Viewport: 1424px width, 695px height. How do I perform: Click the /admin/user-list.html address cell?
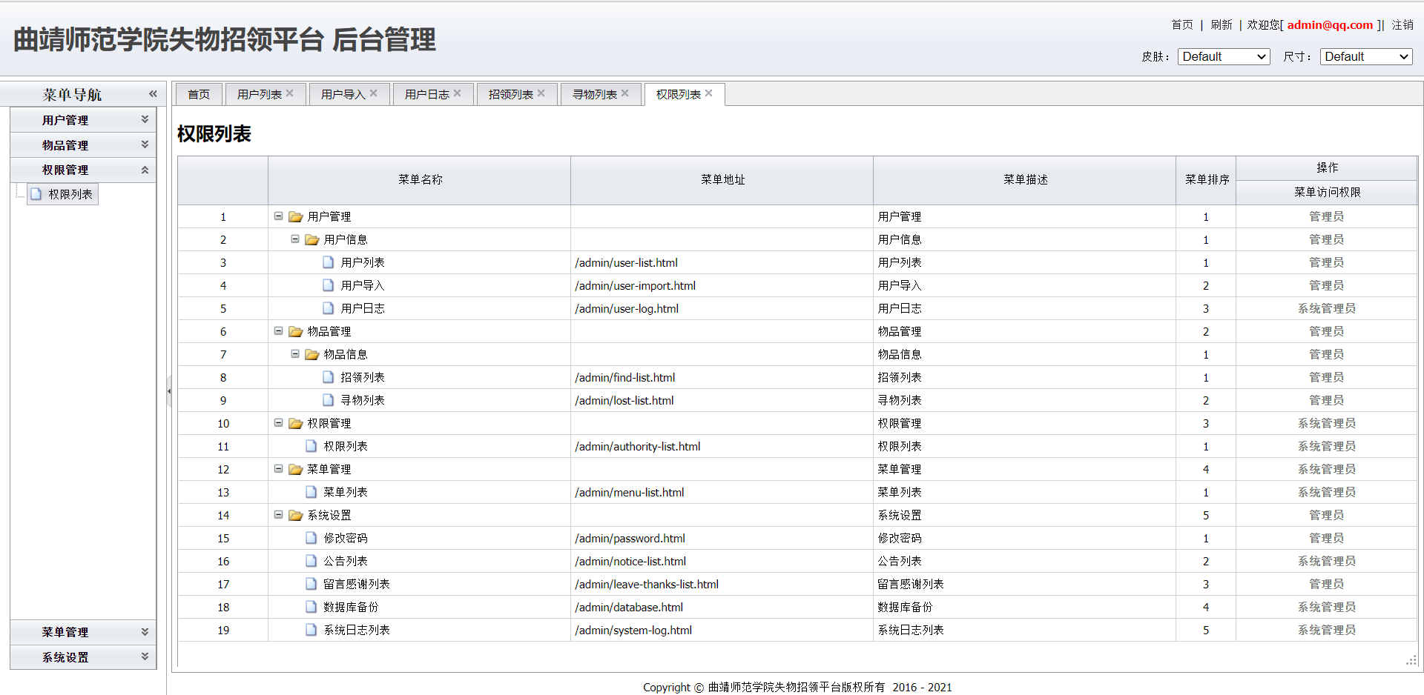click(x=722, y=262)
